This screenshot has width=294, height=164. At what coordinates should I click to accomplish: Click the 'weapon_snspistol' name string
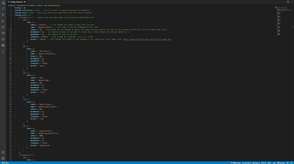tap(46, 54)
